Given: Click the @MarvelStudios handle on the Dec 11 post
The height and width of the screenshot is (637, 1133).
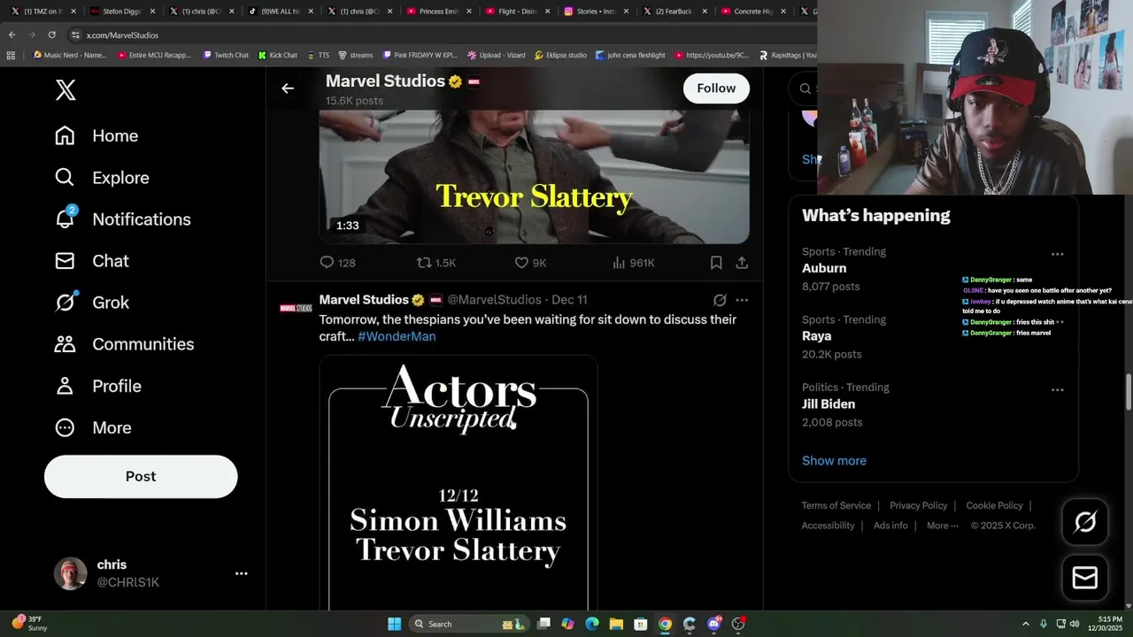Looking at the screenshot, I should click(x=494, y=300).
